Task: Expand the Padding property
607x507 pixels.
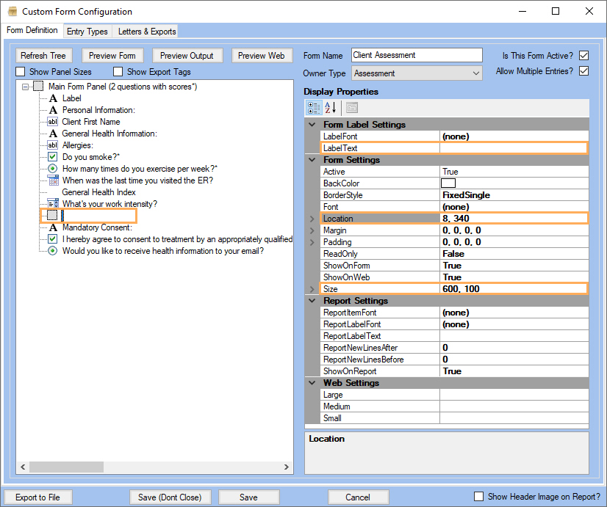Action: [x=312, y=242]
